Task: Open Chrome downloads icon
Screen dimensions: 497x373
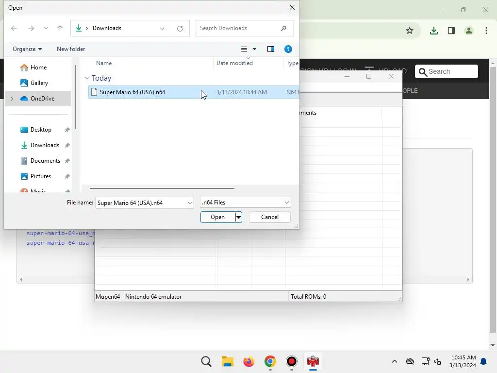Action: pos(433,31)
